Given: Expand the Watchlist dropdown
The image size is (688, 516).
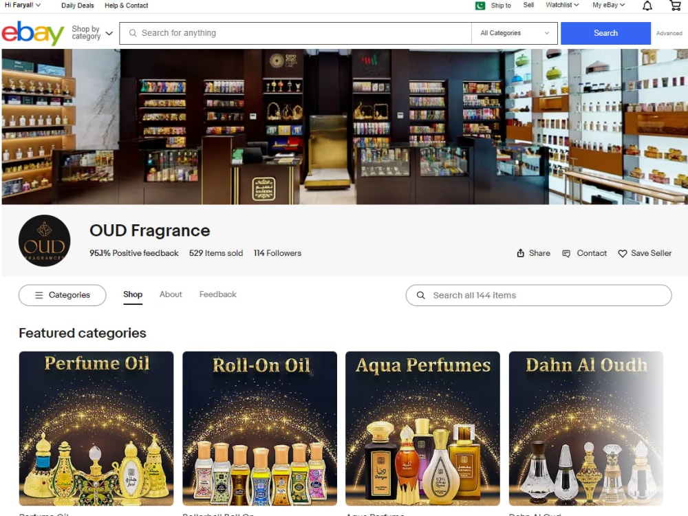Looking at the screenshot, I should pyautogui.click(x=562, y=6).
